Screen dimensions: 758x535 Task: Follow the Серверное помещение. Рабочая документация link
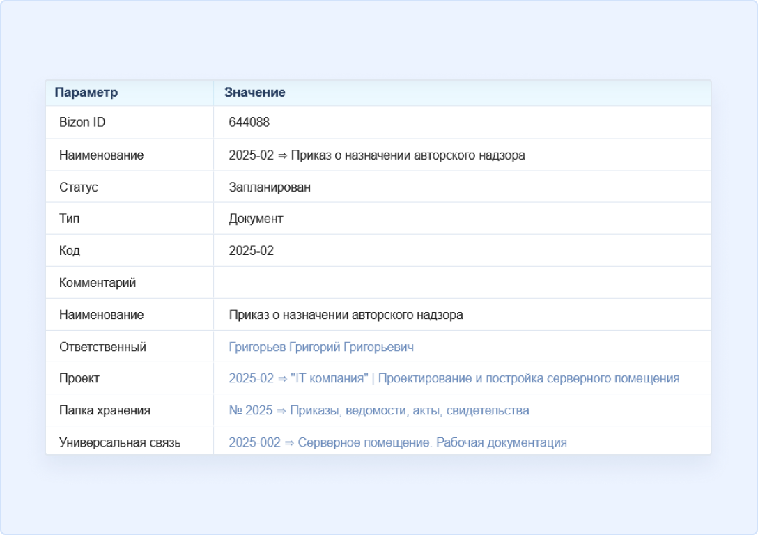coord(397,442)
